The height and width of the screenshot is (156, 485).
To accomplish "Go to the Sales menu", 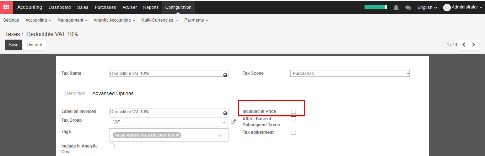I will point(83,7).
